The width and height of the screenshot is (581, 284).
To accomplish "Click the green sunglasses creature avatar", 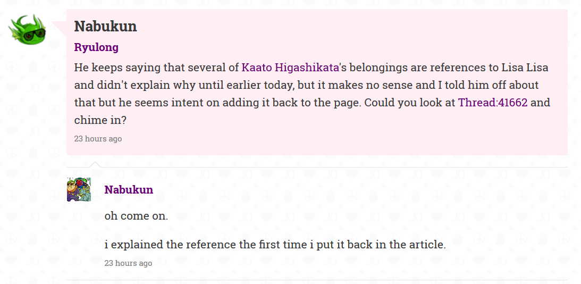I will [x=28, y=29].
